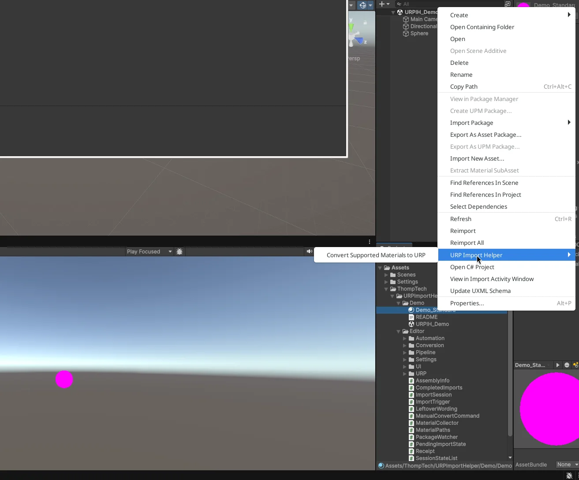
Task: Click the URPIH_Demo scene asset icon in Project
Action: [411, 324]
